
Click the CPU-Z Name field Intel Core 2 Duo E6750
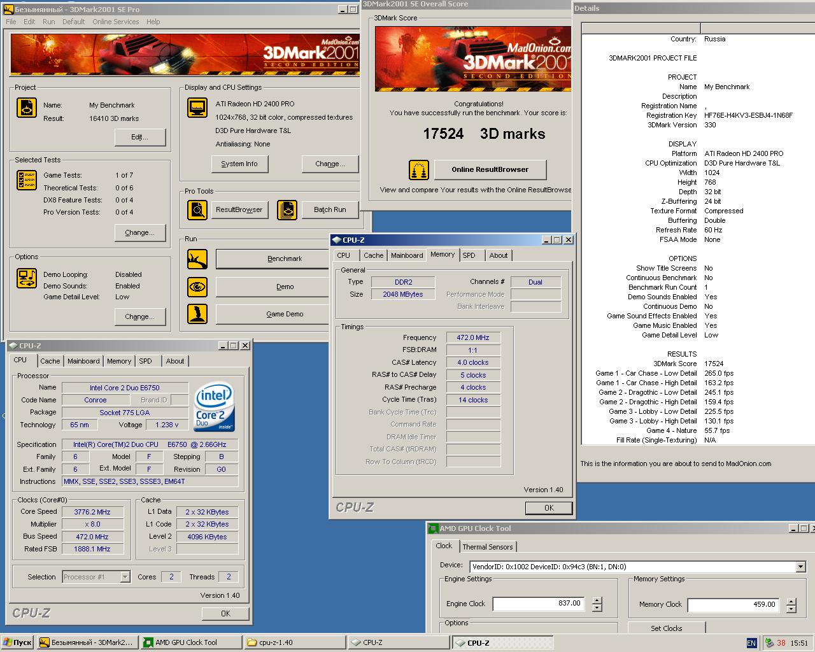click(125, 388)
